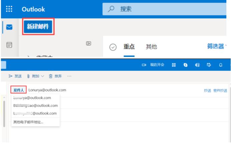Select the ...ao@outlook.com address
Viewport: 231px width, 144px height.
click(35, 105)
